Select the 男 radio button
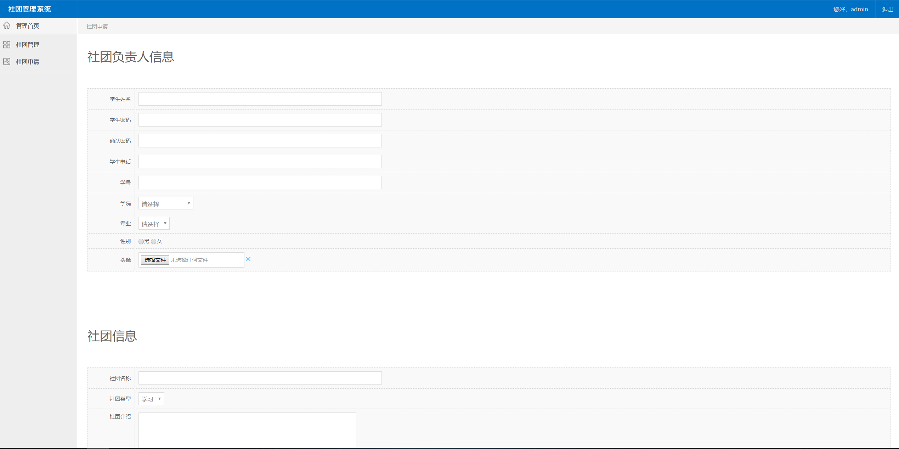The image size is (899, 449). (x=141, y=242)
